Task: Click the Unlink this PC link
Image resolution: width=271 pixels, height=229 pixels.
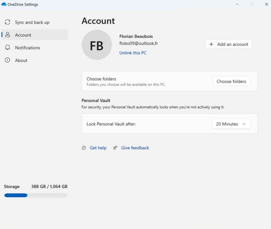Action: (133, 53)
